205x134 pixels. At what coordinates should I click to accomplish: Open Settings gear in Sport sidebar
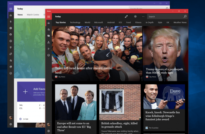(x=11, y=124)
